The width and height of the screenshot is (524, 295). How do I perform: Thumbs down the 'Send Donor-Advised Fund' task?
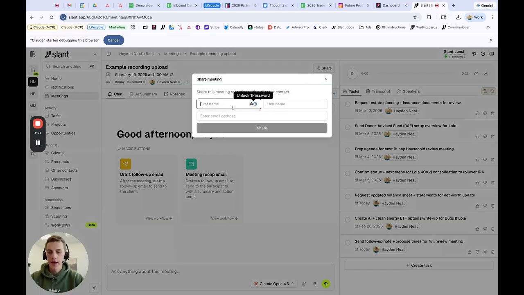[485, 136]
